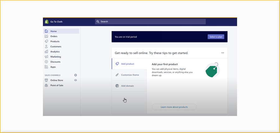Click the globe icon beside Add domain
The height and width of the screenshot is (133, 280).
117,86
